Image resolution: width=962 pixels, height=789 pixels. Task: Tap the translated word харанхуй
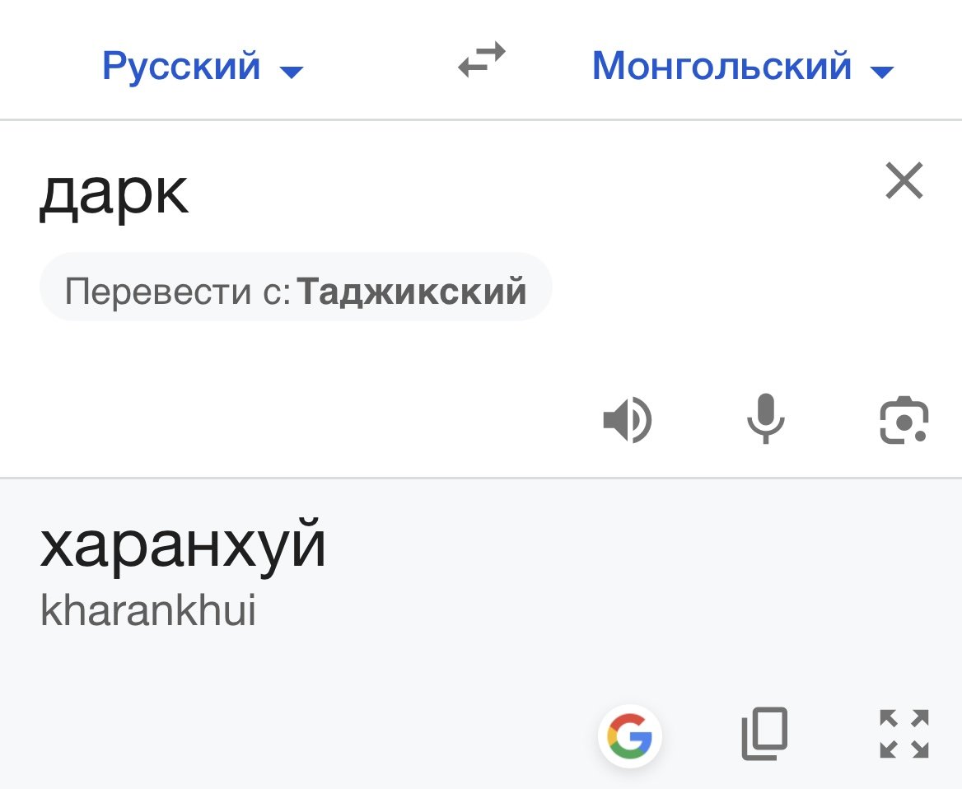point(183,546)
